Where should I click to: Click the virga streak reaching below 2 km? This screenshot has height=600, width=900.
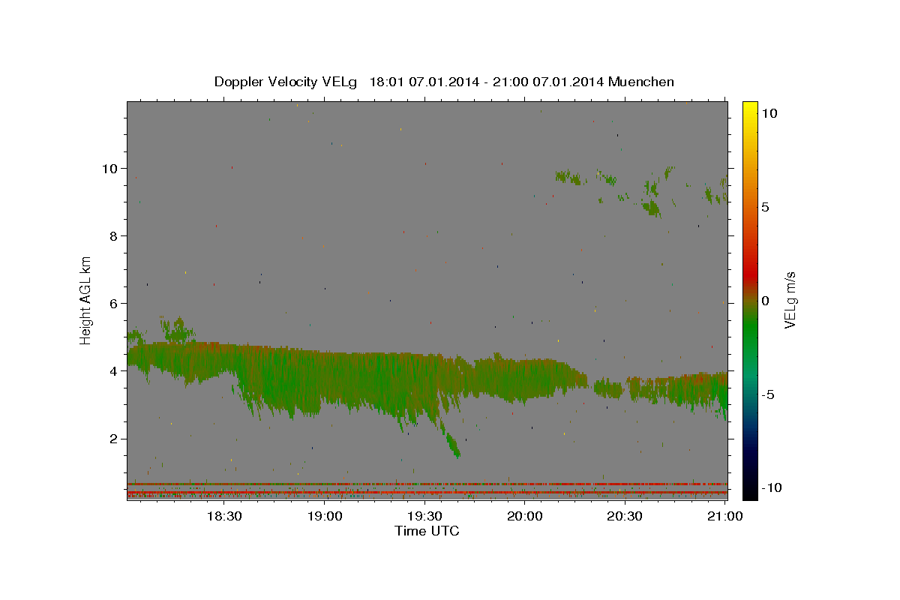click(451, 442)
